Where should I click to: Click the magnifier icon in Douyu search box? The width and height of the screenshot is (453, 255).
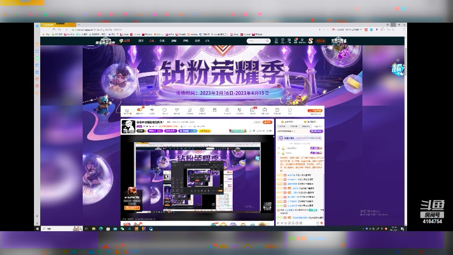click(268, 41)
